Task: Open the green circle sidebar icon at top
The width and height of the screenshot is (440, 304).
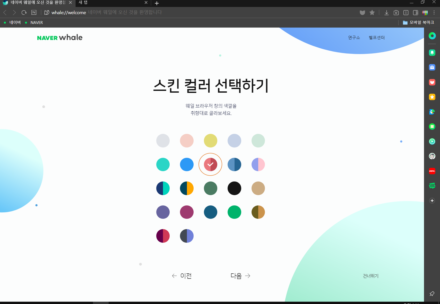Action: [x=432, y=36]
